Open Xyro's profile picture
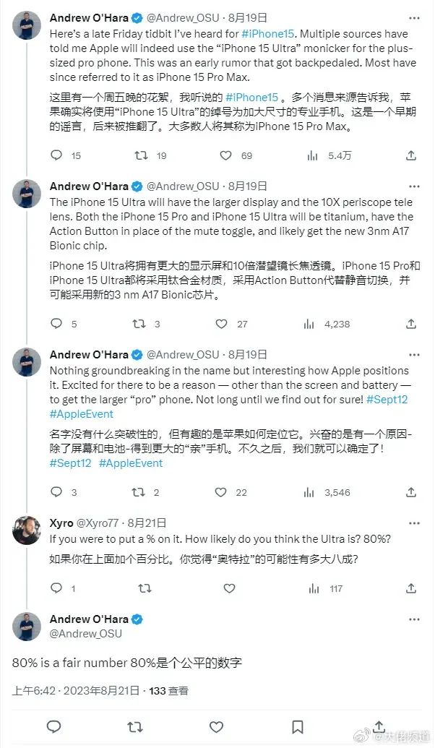Image resolution: width=435 pixels, height=748 pixels. click(x=26, y=530)
